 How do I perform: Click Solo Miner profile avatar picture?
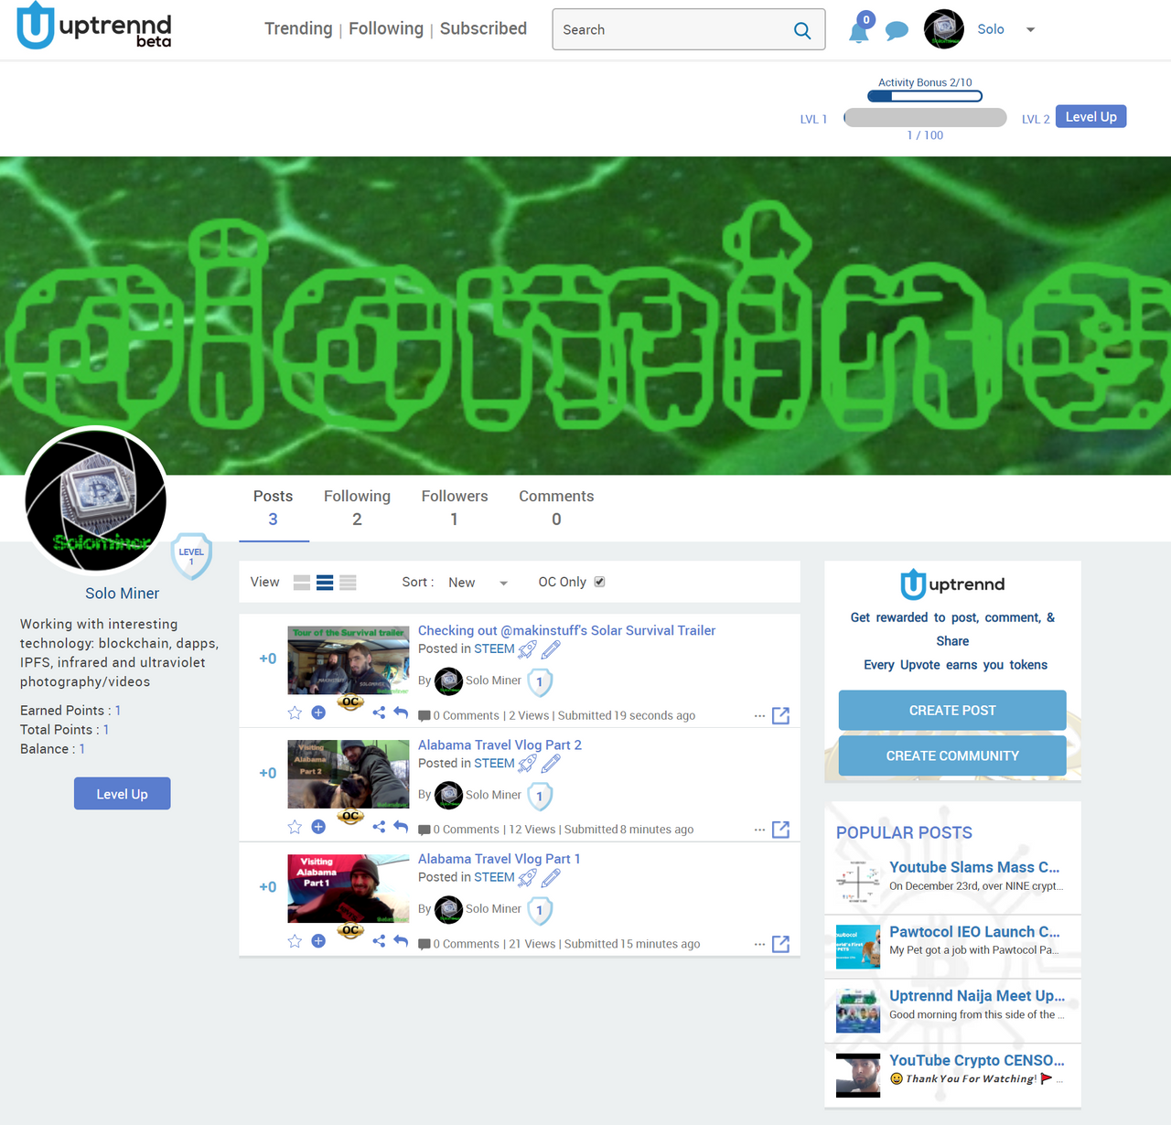click(x=96, y=500)
